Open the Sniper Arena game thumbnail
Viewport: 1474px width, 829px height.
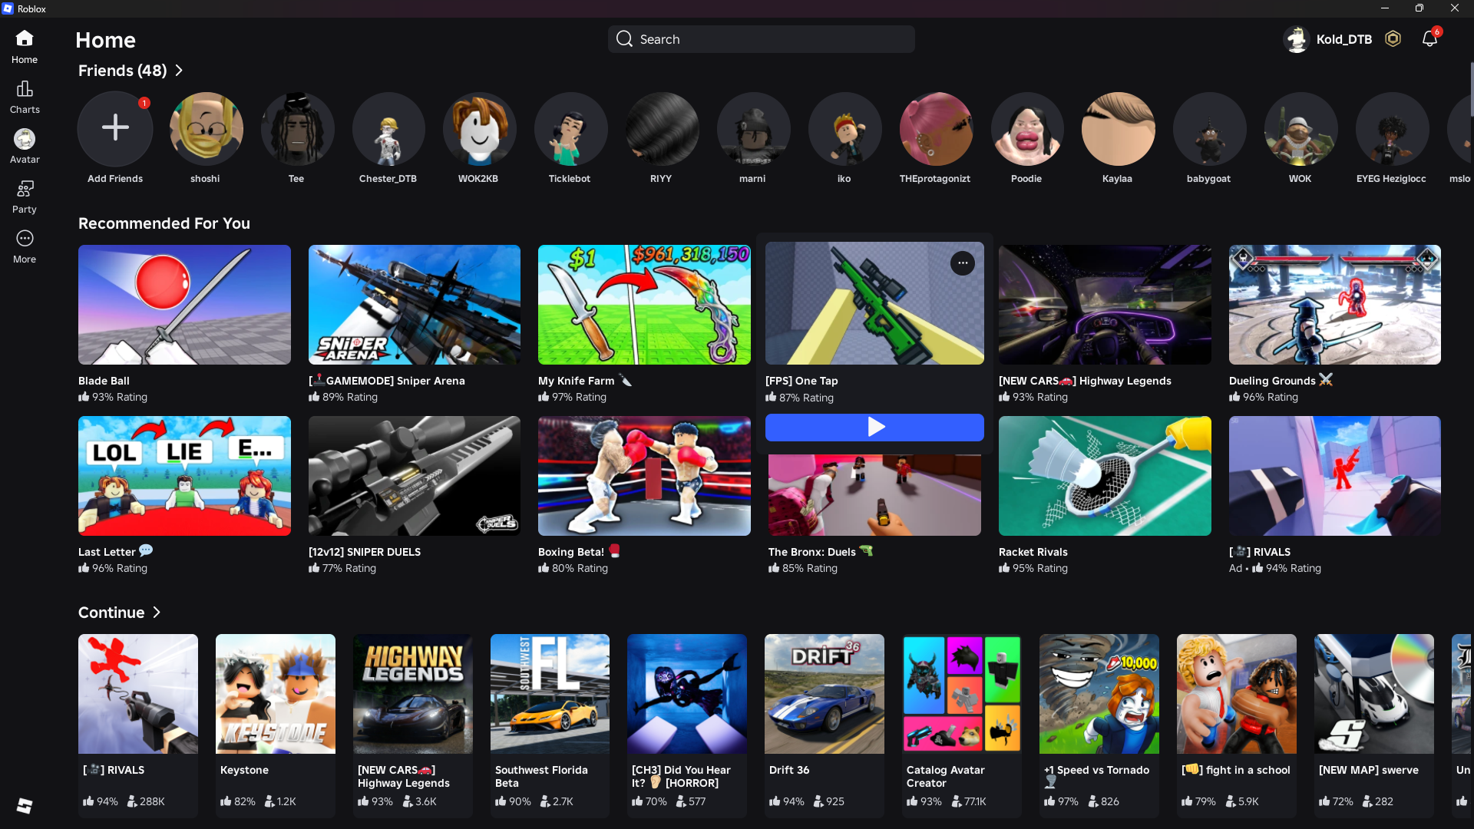(415, 305)
